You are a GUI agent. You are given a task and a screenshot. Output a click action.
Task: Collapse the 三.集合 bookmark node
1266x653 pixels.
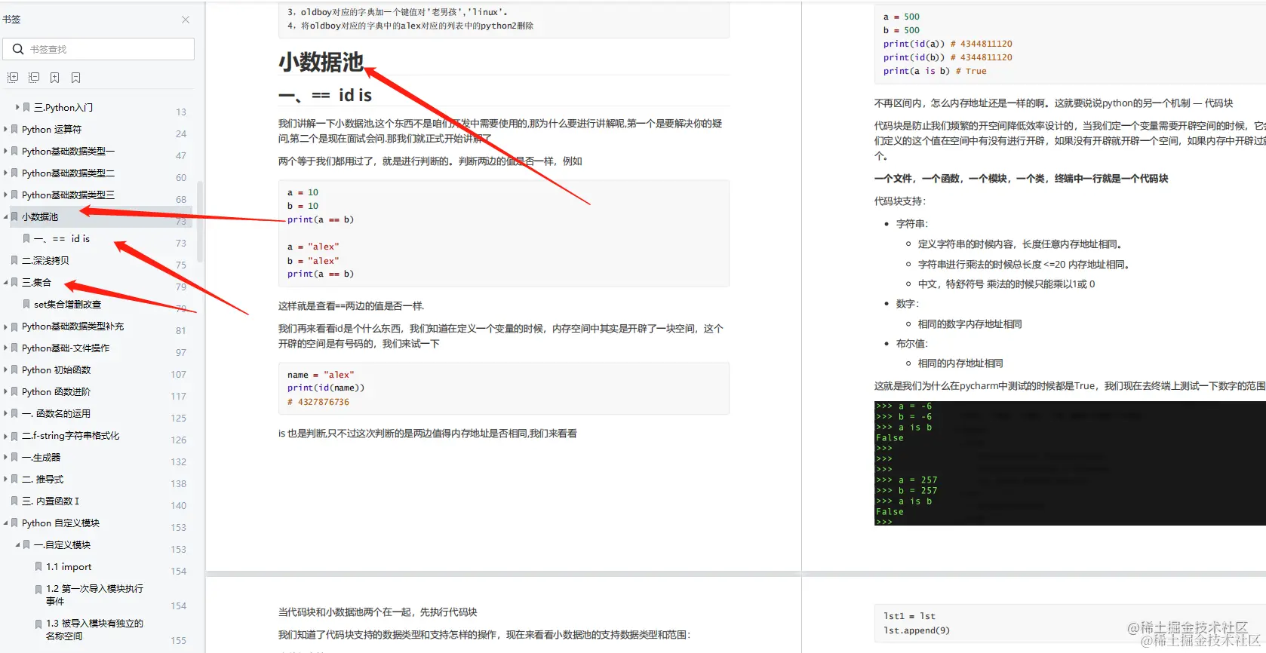(x=5, y=282)
